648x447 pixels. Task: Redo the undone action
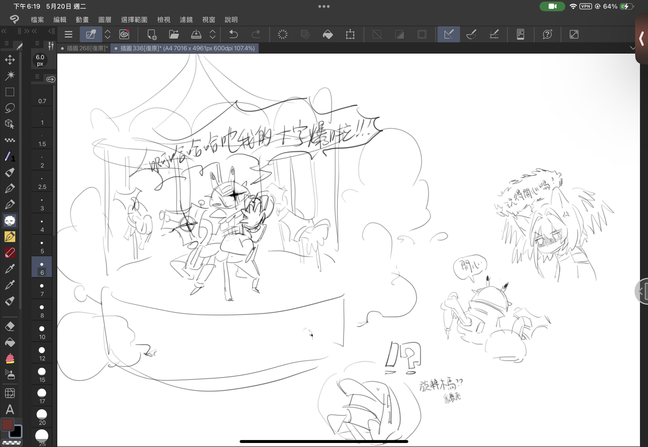click(x=256, y=34)
